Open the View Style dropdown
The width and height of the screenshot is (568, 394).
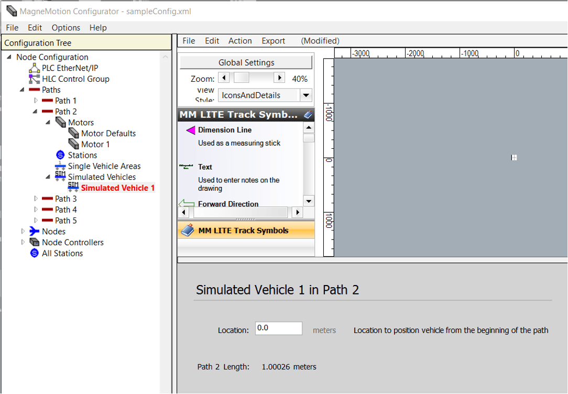(306, 95)
